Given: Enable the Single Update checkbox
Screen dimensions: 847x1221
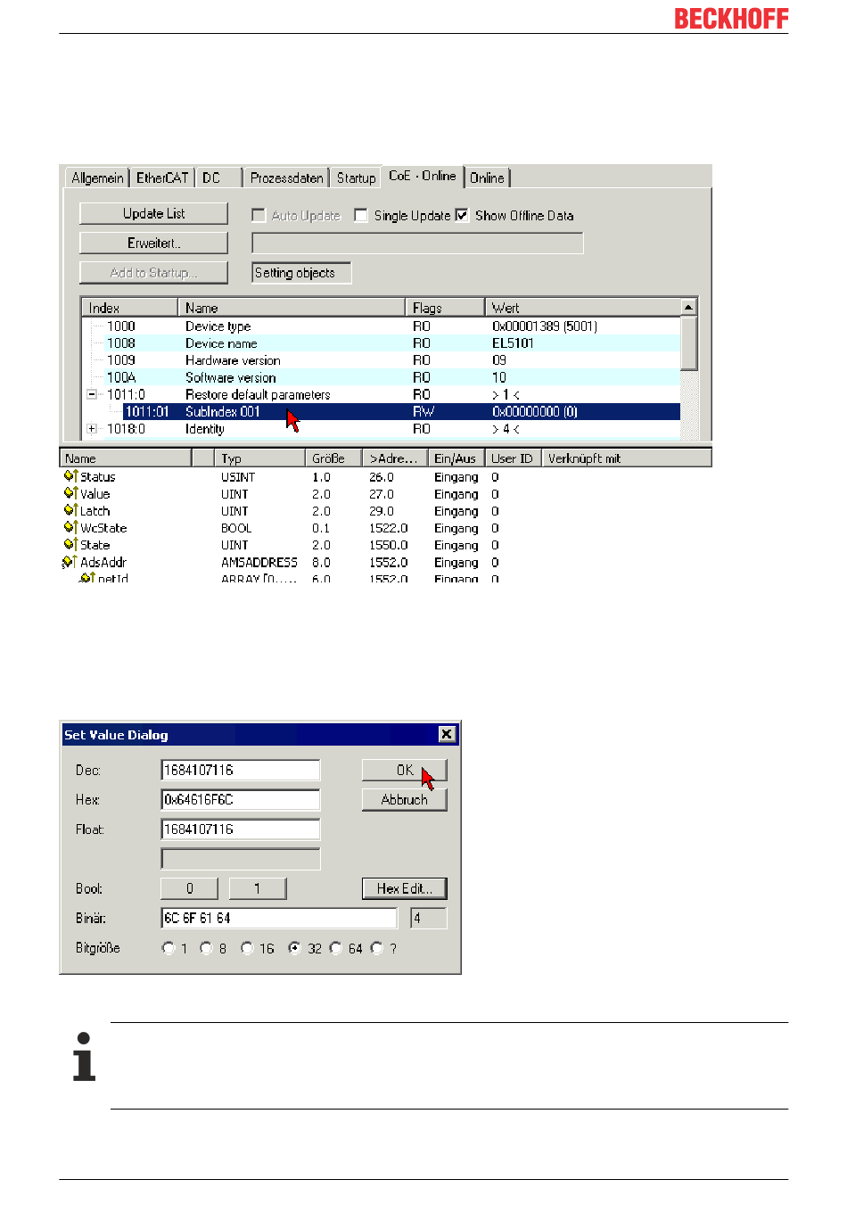Looking at the screenshot, I should click(x=361, y=215).
